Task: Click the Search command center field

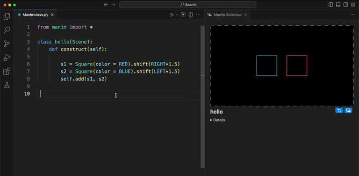Action: [x=188, y=5]
